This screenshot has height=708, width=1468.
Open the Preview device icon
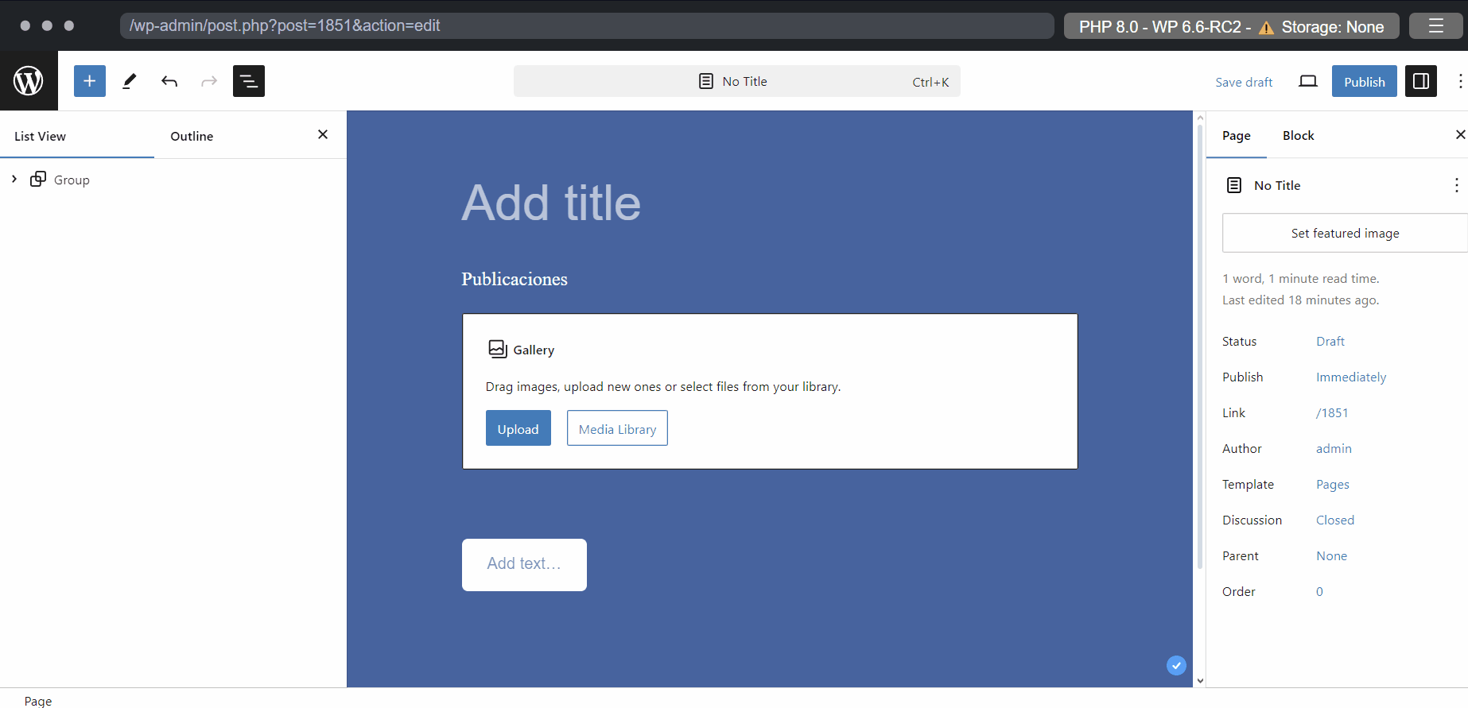click(1307, 81)
